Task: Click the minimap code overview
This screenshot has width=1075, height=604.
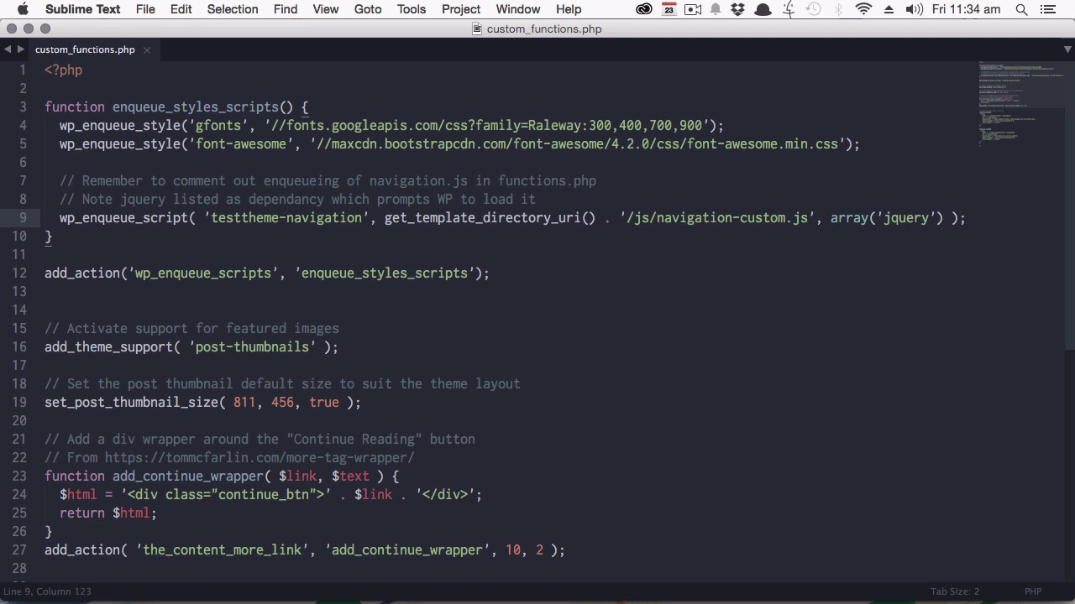Action: click(1020, 104)
